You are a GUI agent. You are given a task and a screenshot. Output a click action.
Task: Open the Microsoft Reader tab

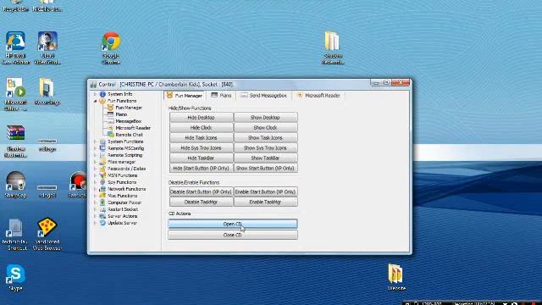(x=318, y=95)
